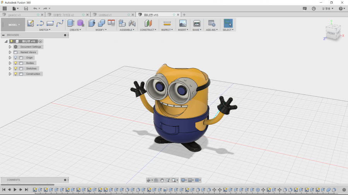Select the Orbit navigation tool

(149, 180)
